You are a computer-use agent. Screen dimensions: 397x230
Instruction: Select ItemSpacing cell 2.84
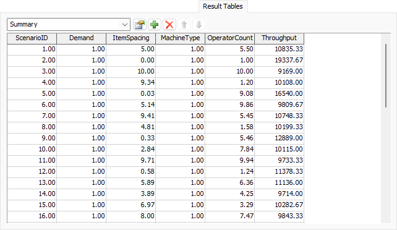click(x=131, y=149)
